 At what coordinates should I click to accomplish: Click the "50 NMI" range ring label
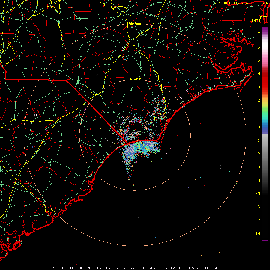pos(135,79)
